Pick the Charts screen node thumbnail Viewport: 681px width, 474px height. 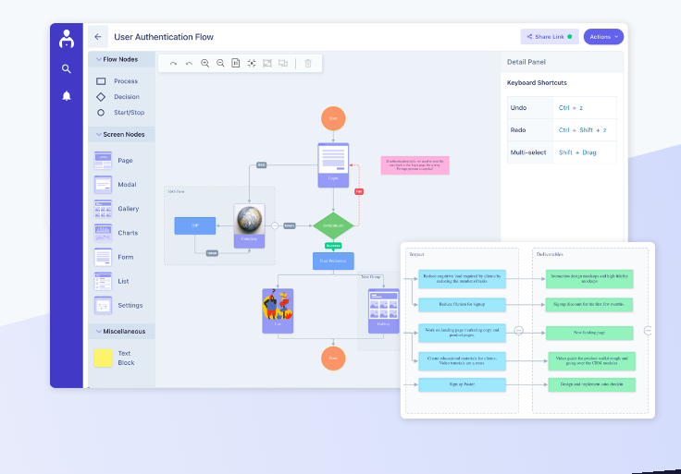click(x=103, y=233)
